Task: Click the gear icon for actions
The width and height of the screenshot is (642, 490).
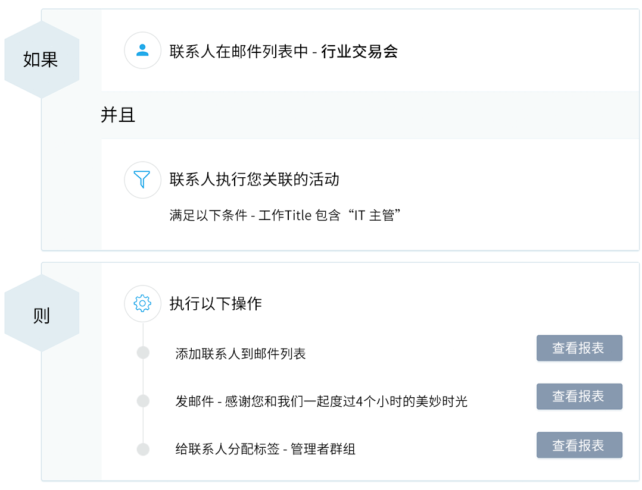Action: click(x=142, y=303)
